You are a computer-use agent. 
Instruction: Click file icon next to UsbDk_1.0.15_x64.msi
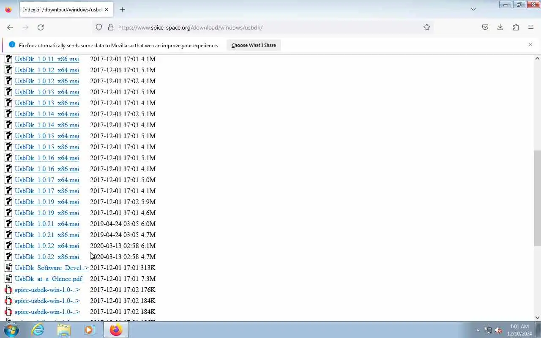point(8,136)
